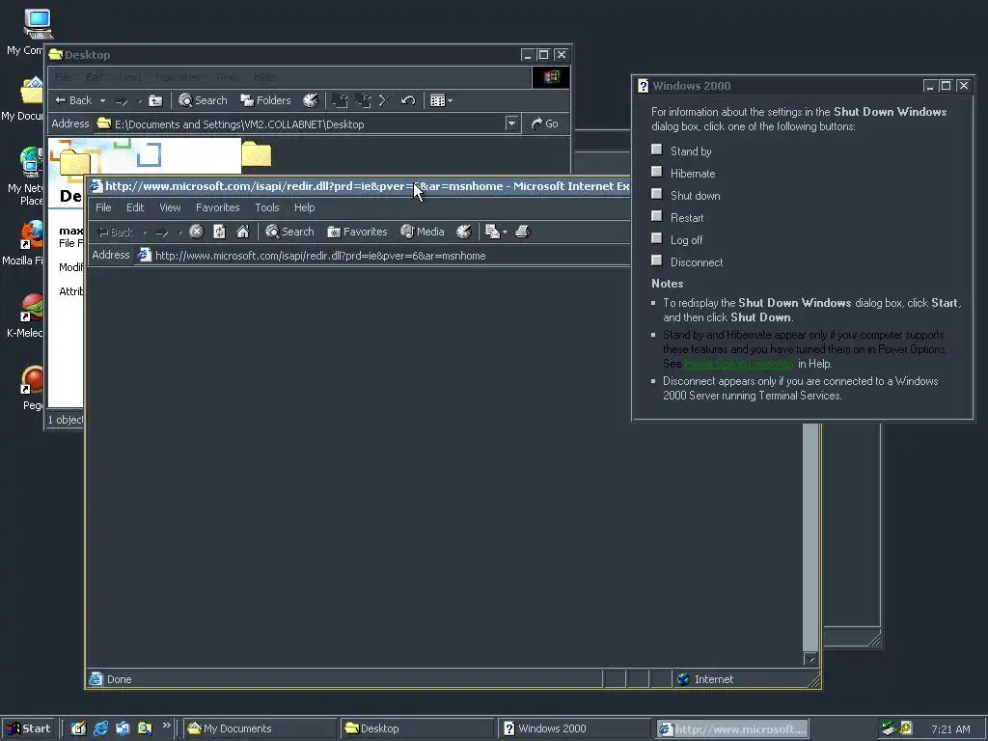Viewport: 988px width, 741px height.
Task: Open the Help menu in Internet Explorer
Action: 304,207
